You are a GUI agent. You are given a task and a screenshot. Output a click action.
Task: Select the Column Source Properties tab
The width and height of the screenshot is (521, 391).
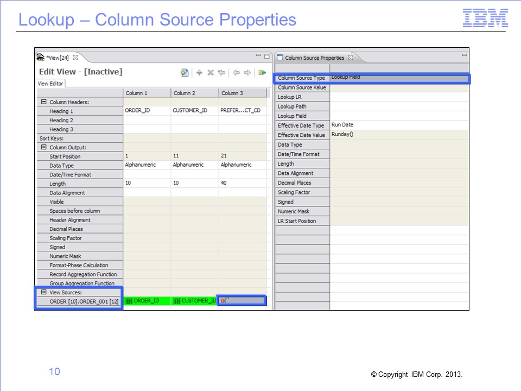click(315, 58)
